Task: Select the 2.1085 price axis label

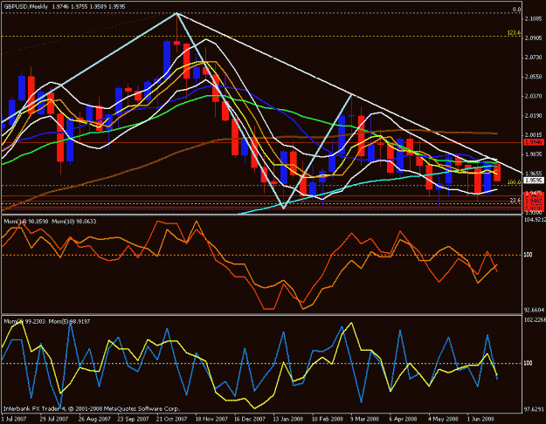Action: pos(533,19)
